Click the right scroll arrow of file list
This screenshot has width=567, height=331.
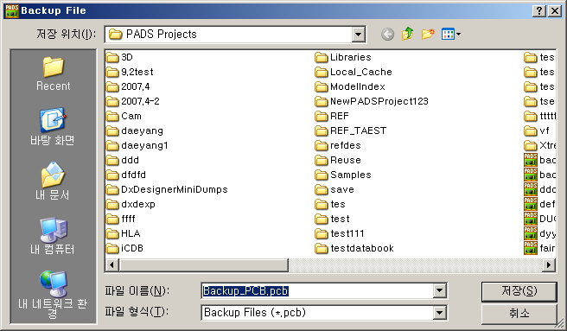(549, 265)
